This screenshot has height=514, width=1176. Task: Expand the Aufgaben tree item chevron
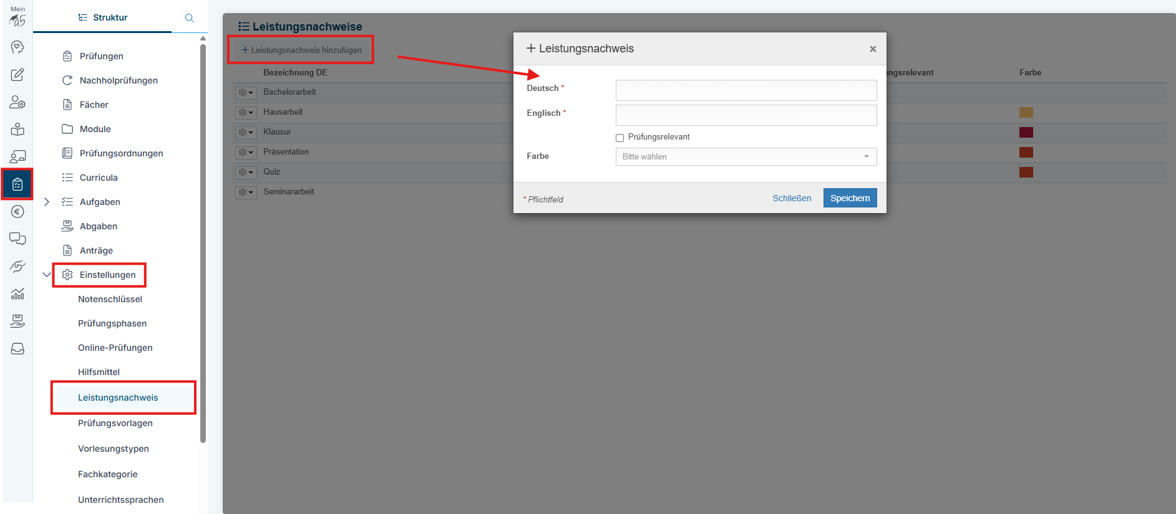click(46, 202)
